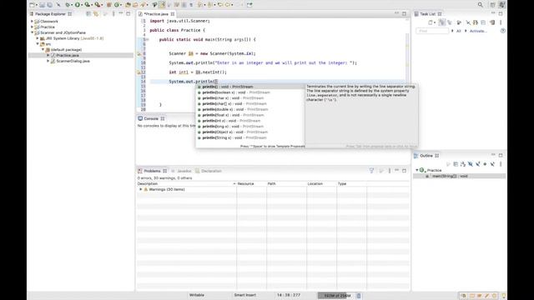The height and width of the screenshot is (300, 534).
Task: Run garbage collector trash icon
Action: 359,296
